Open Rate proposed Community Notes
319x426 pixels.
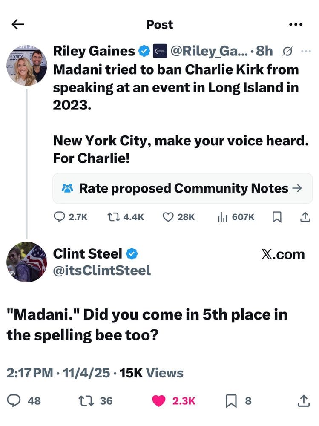(182, 188)
